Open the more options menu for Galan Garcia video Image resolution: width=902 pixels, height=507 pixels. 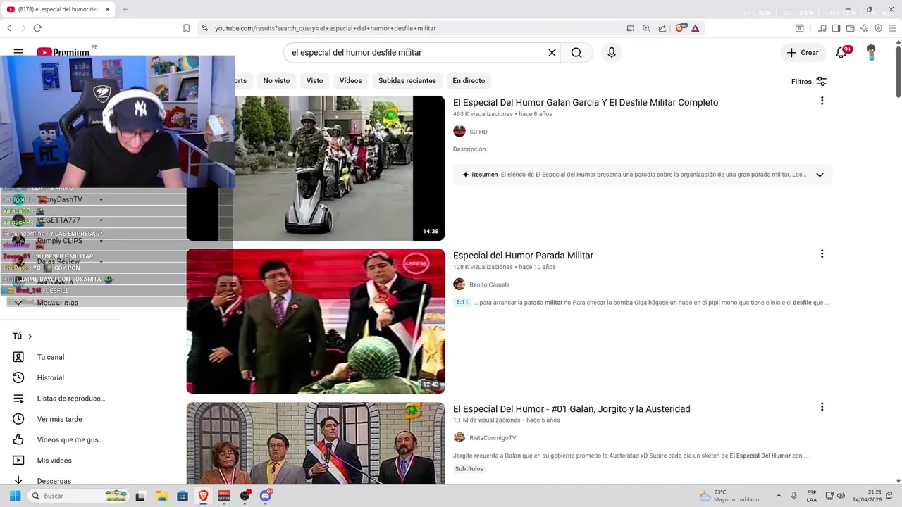click(x=822, y=101)
